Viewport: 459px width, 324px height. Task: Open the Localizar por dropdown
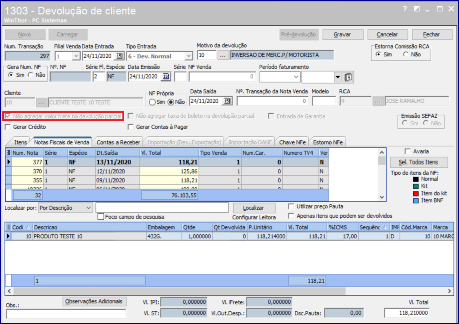(89, 208)
